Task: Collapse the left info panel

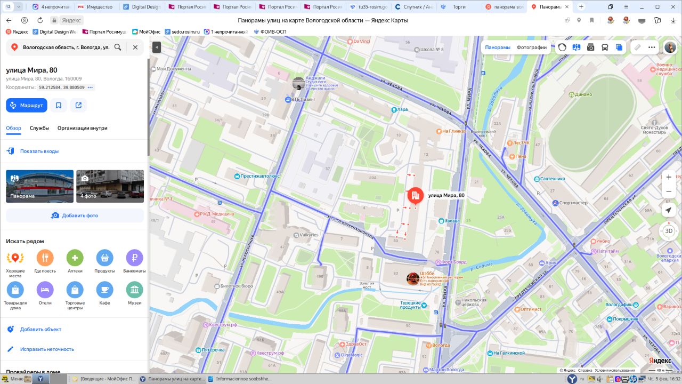Action: tap(157, 47)
